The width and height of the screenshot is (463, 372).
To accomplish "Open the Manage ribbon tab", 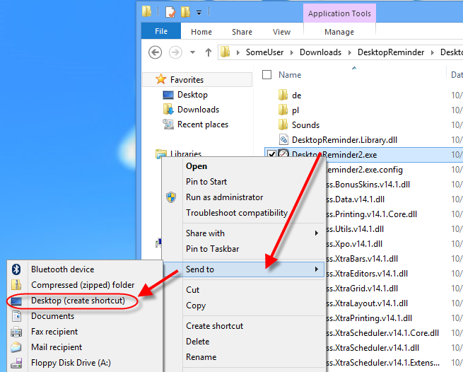I will [339, 32].
